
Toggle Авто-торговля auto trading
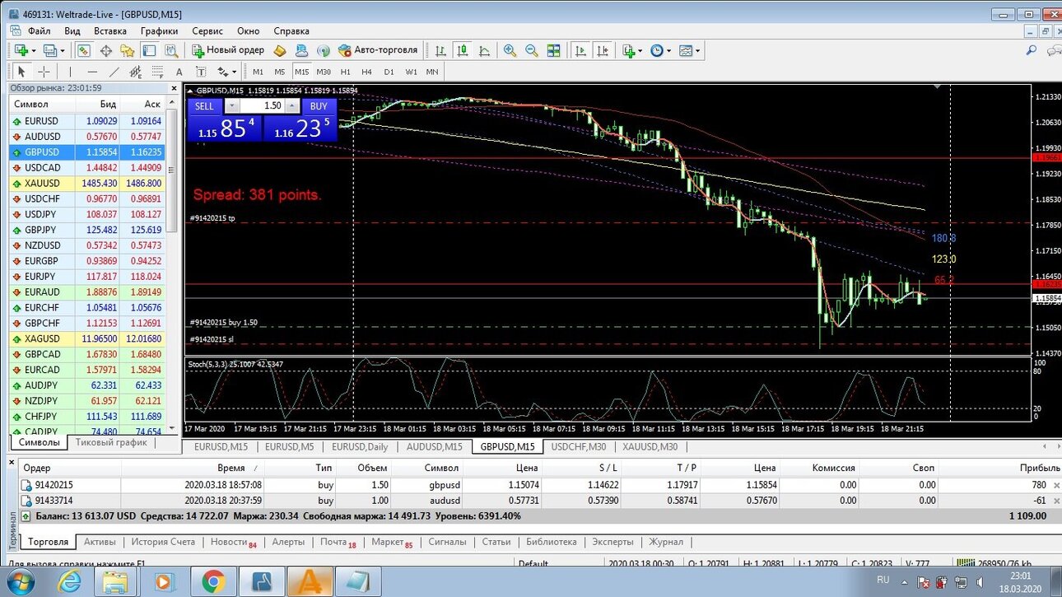click(x=379, y=50)
